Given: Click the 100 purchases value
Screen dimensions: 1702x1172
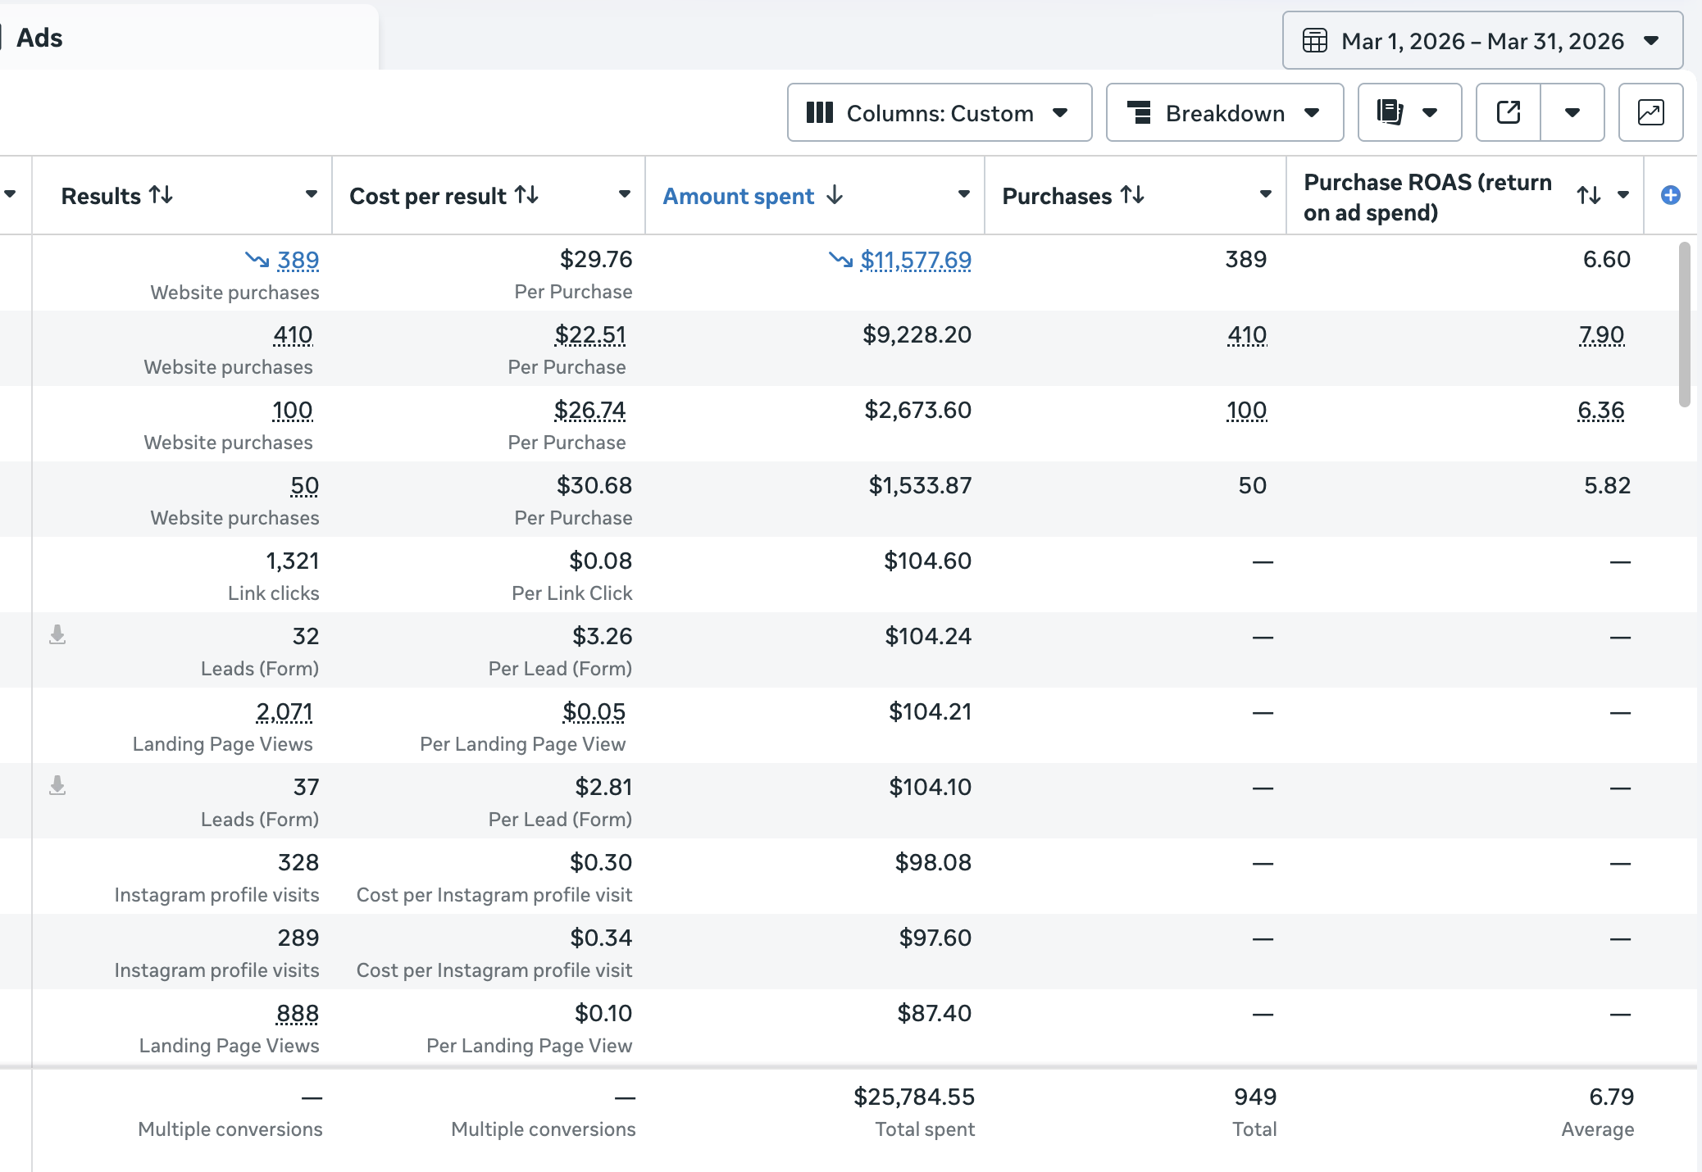Looking at the screenshot, I should [x=1247, y=410].
